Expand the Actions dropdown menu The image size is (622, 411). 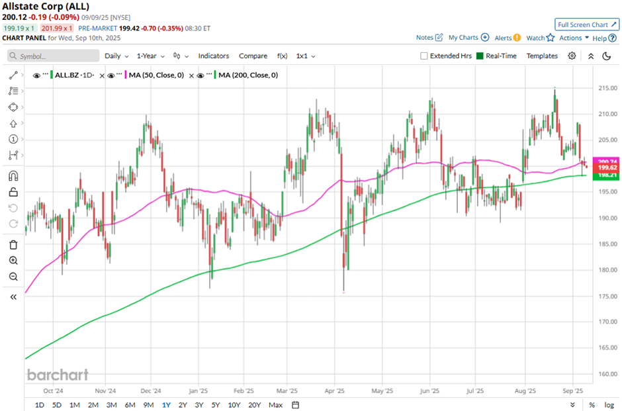point(574,38)
